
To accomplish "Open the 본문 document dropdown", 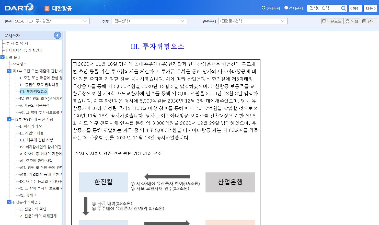I will click(52, 21).
